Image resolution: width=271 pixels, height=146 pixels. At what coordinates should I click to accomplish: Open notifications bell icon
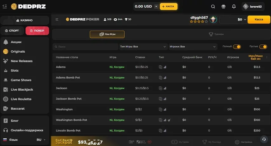coord(234,7)
